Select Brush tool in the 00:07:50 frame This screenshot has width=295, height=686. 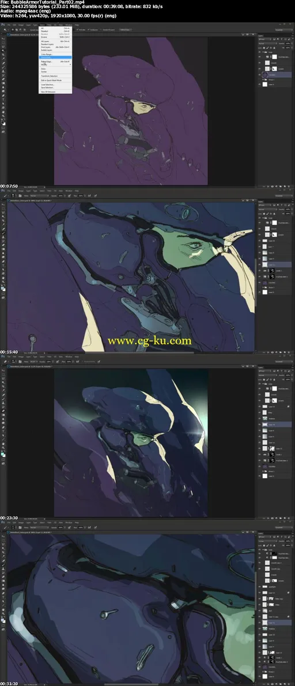pos(3,67)
